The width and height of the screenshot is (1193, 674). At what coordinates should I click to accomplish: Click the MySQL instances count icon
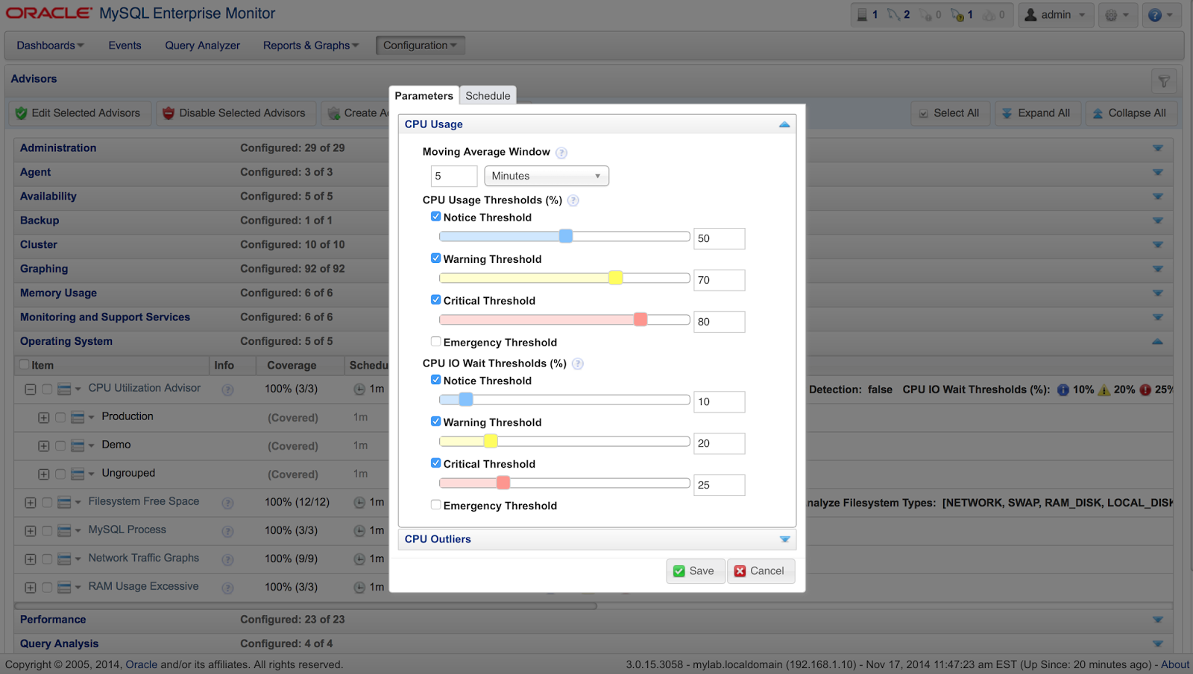coord(894,14)
